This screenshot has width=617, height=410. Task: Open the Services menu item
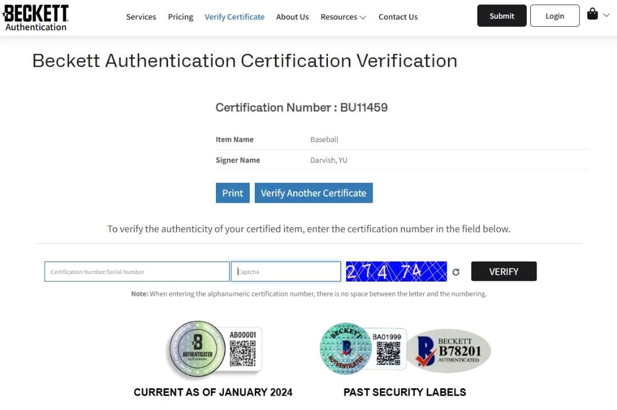click(x=141, y=17)
